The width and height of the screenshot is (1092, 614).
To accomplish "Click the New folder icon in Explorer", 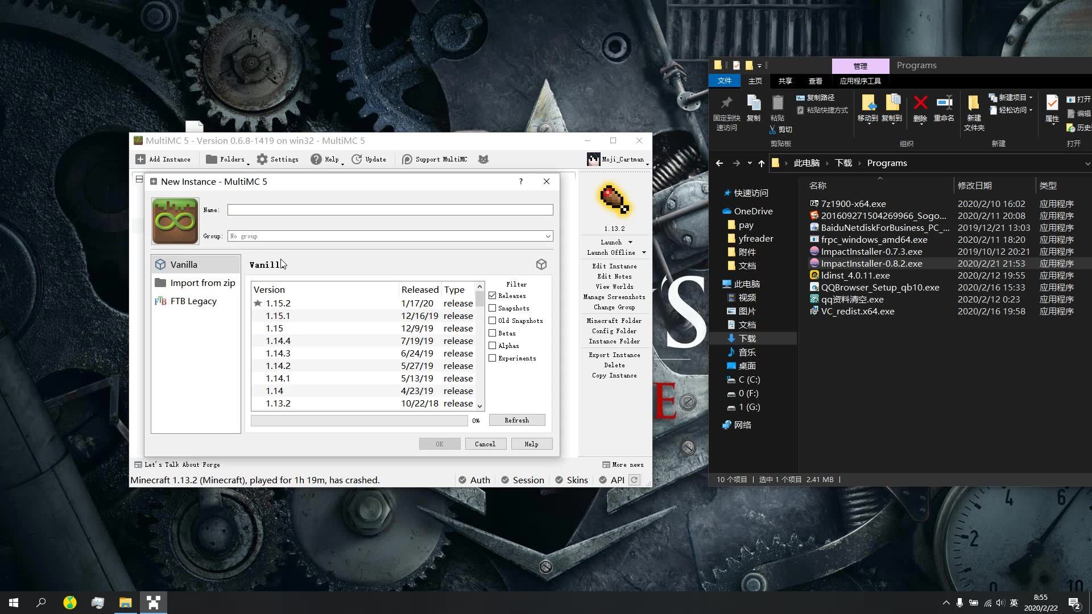I will (974, 103).
